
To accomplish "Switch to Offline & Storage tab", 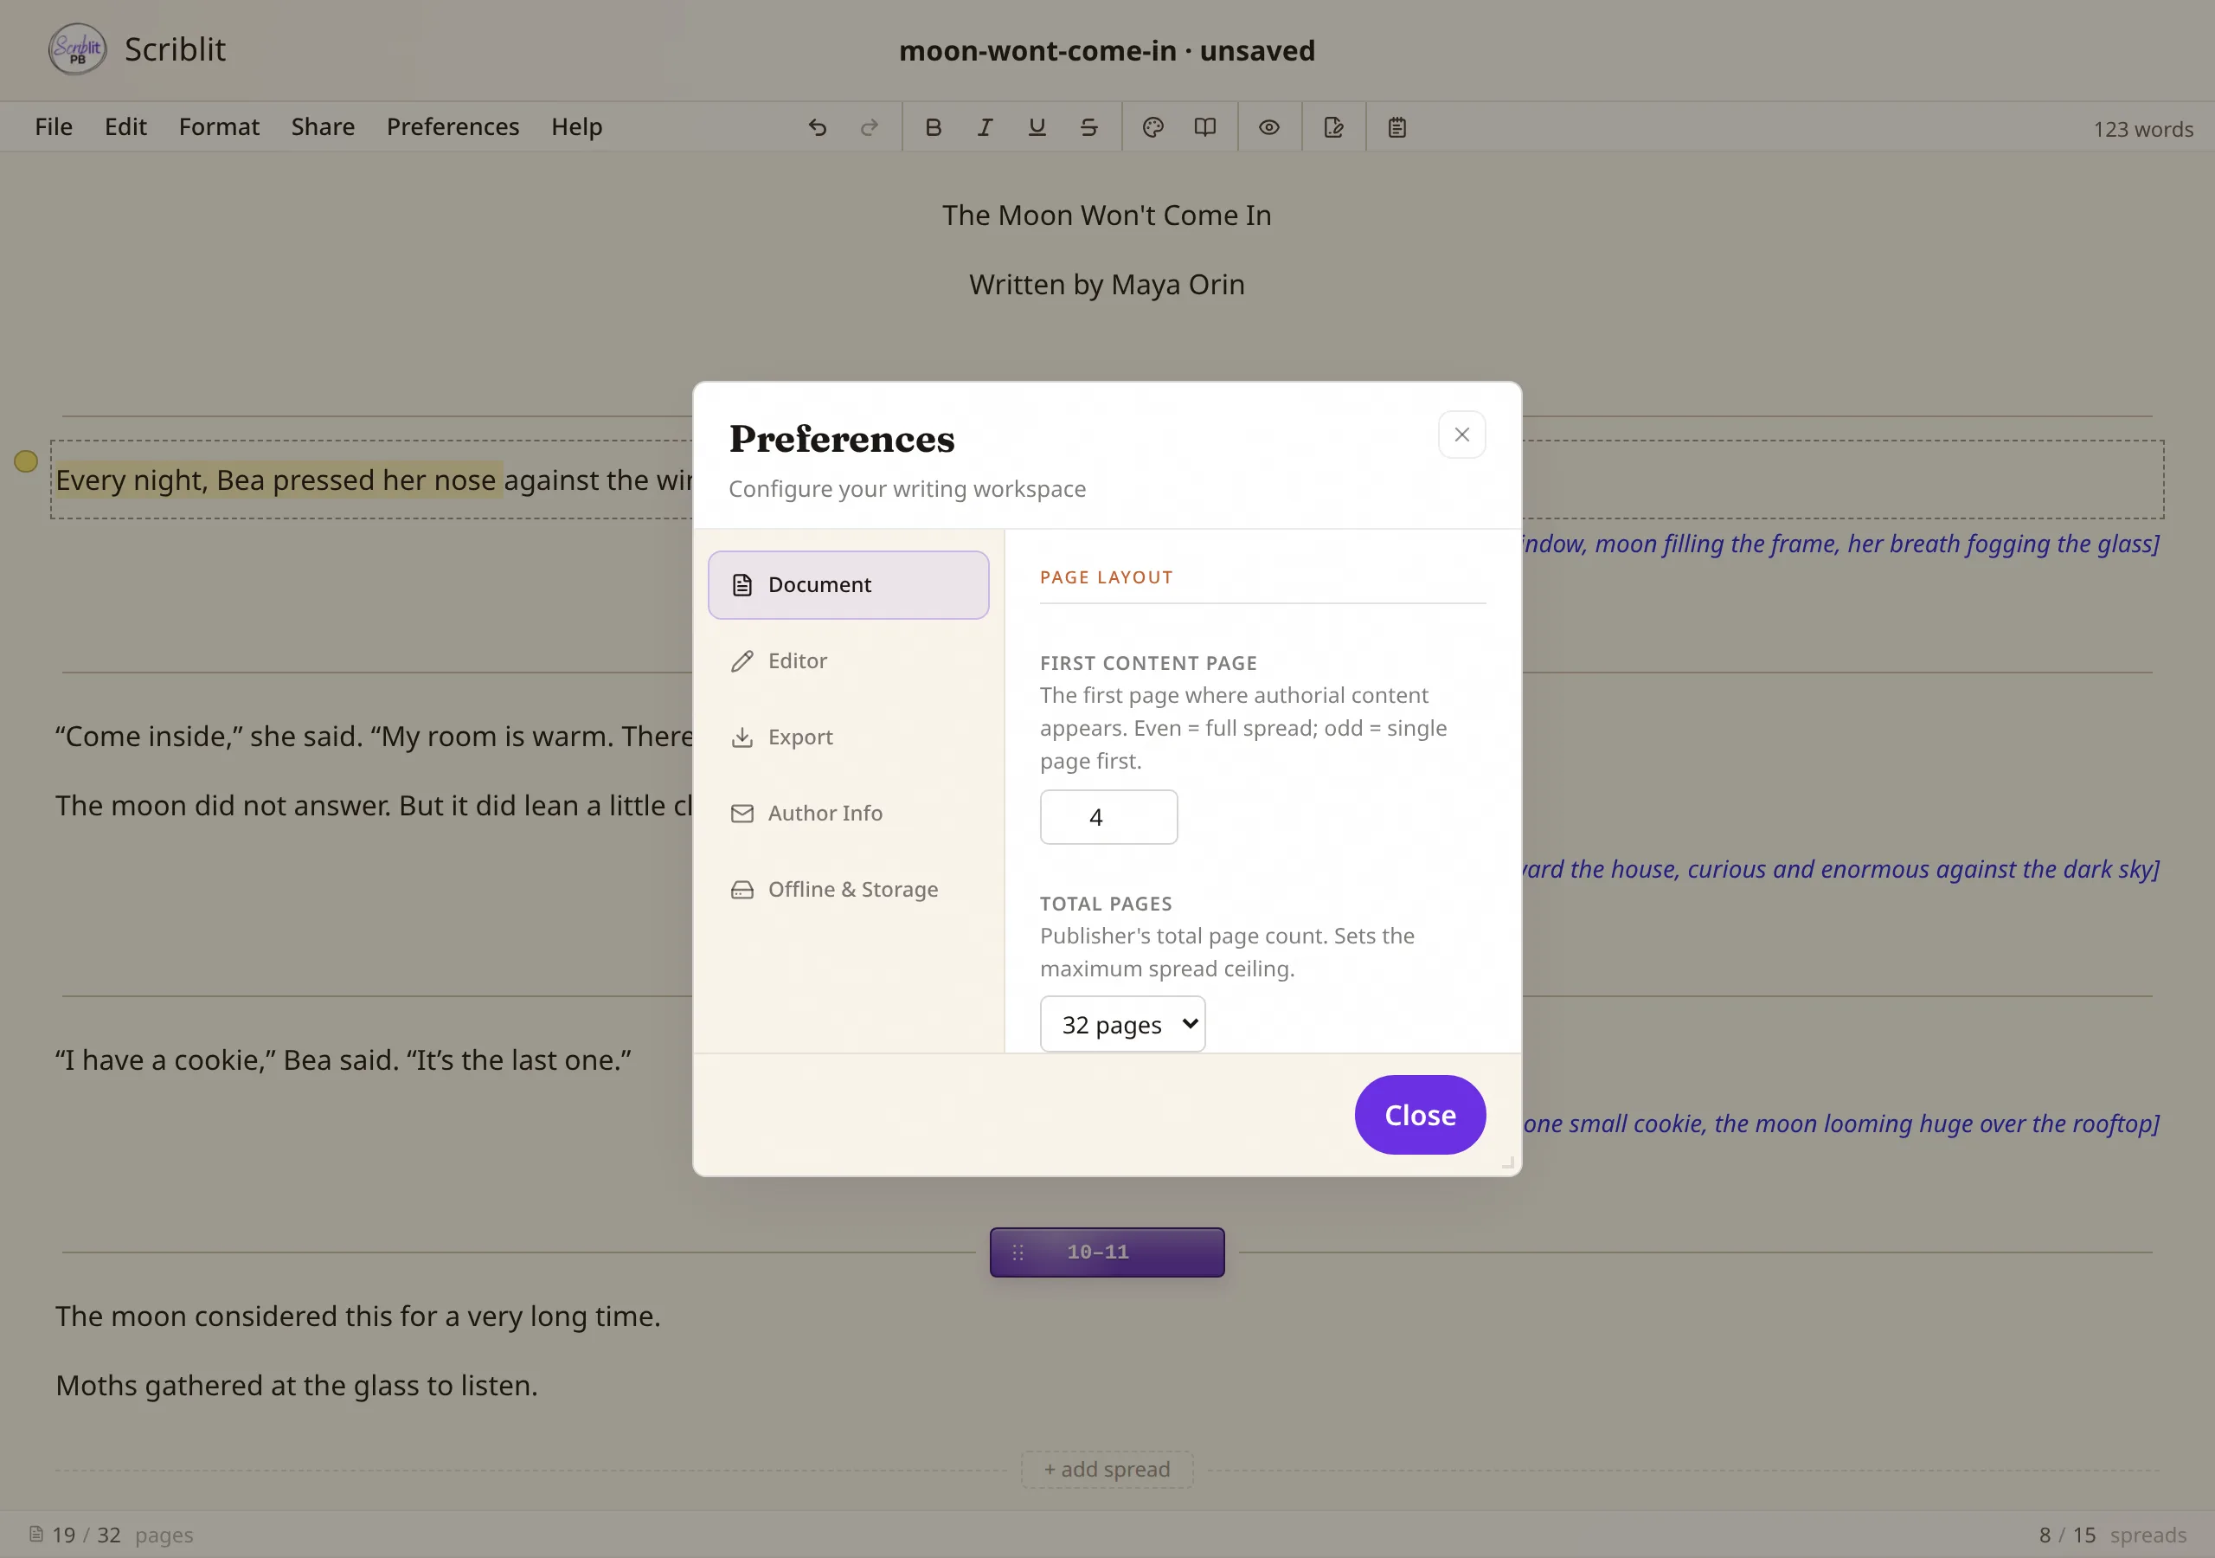I will click(848, 890).
